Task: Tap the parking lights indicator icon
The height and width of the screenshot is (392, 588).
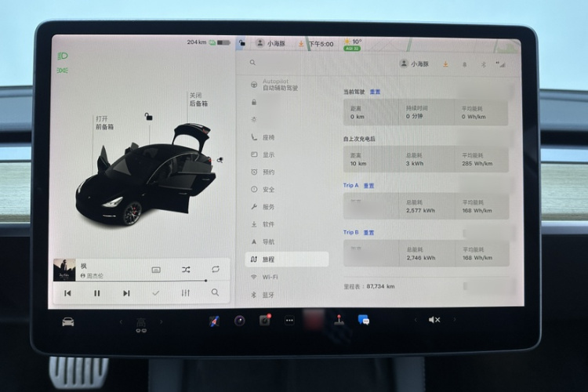Action: coord(62,70)
